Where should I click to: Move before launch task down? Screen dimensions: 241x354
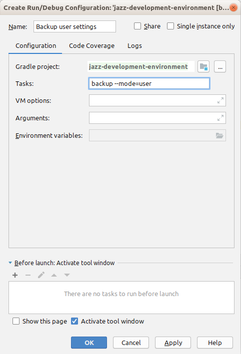click(67, 275)
